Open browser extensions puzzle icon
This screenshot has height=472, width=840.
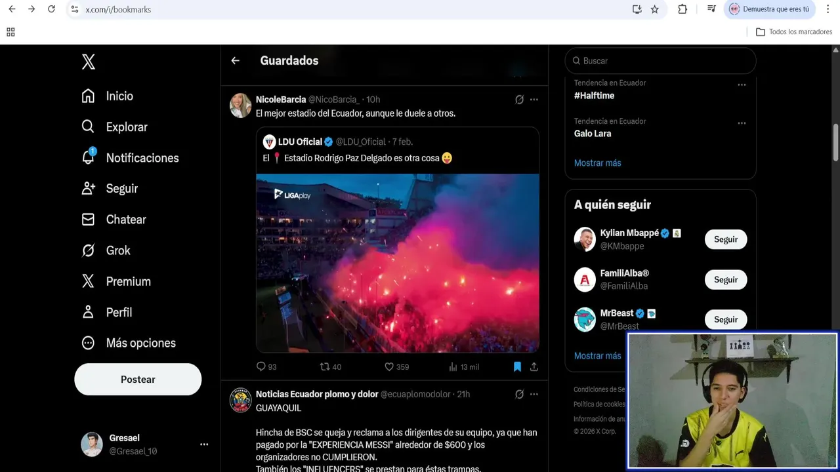click(682, 9)
